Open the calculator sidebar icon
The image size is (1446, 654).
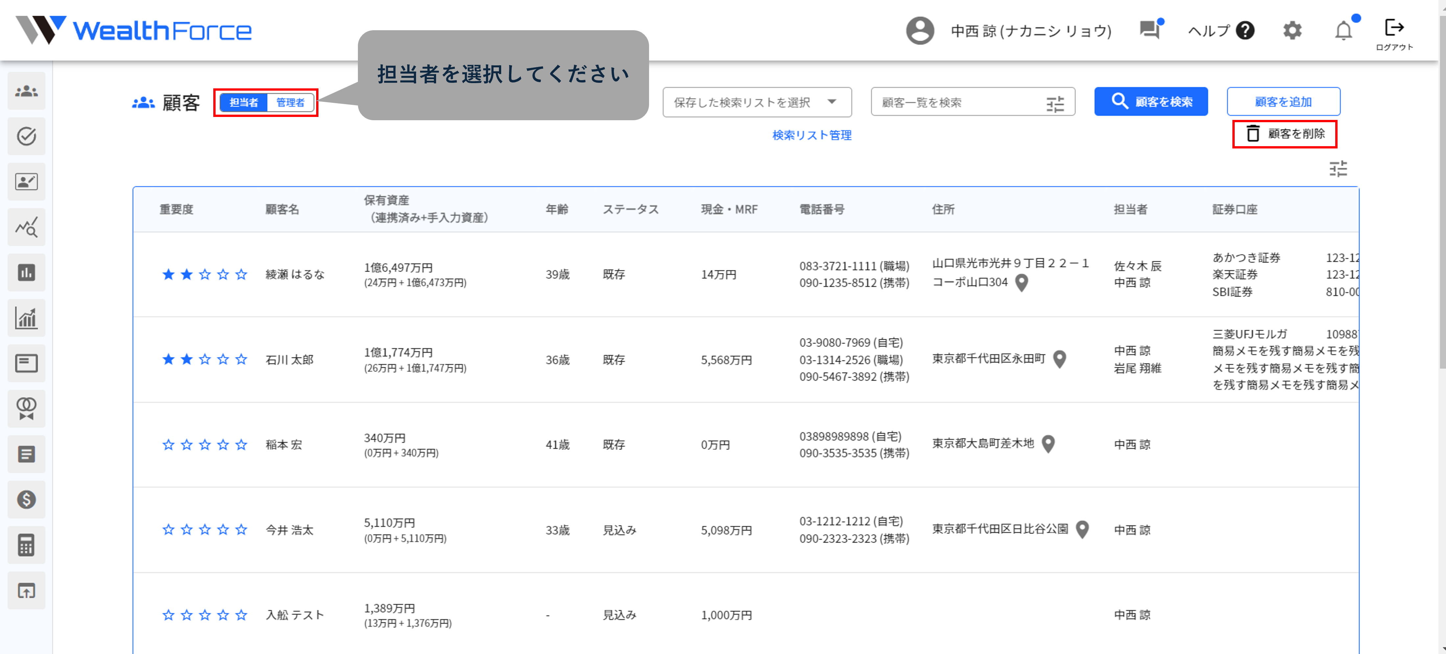pos(26,545)
